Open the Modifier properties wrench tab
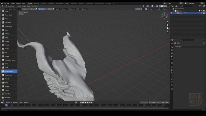 tap(172, 70)
